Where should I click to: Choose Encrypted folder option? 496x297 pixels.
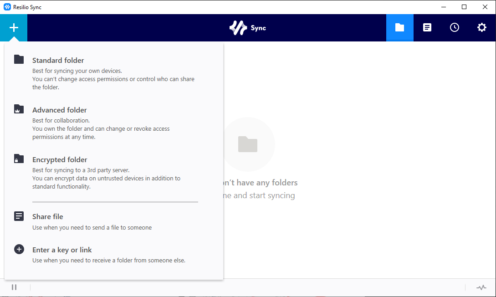point(60,159)
